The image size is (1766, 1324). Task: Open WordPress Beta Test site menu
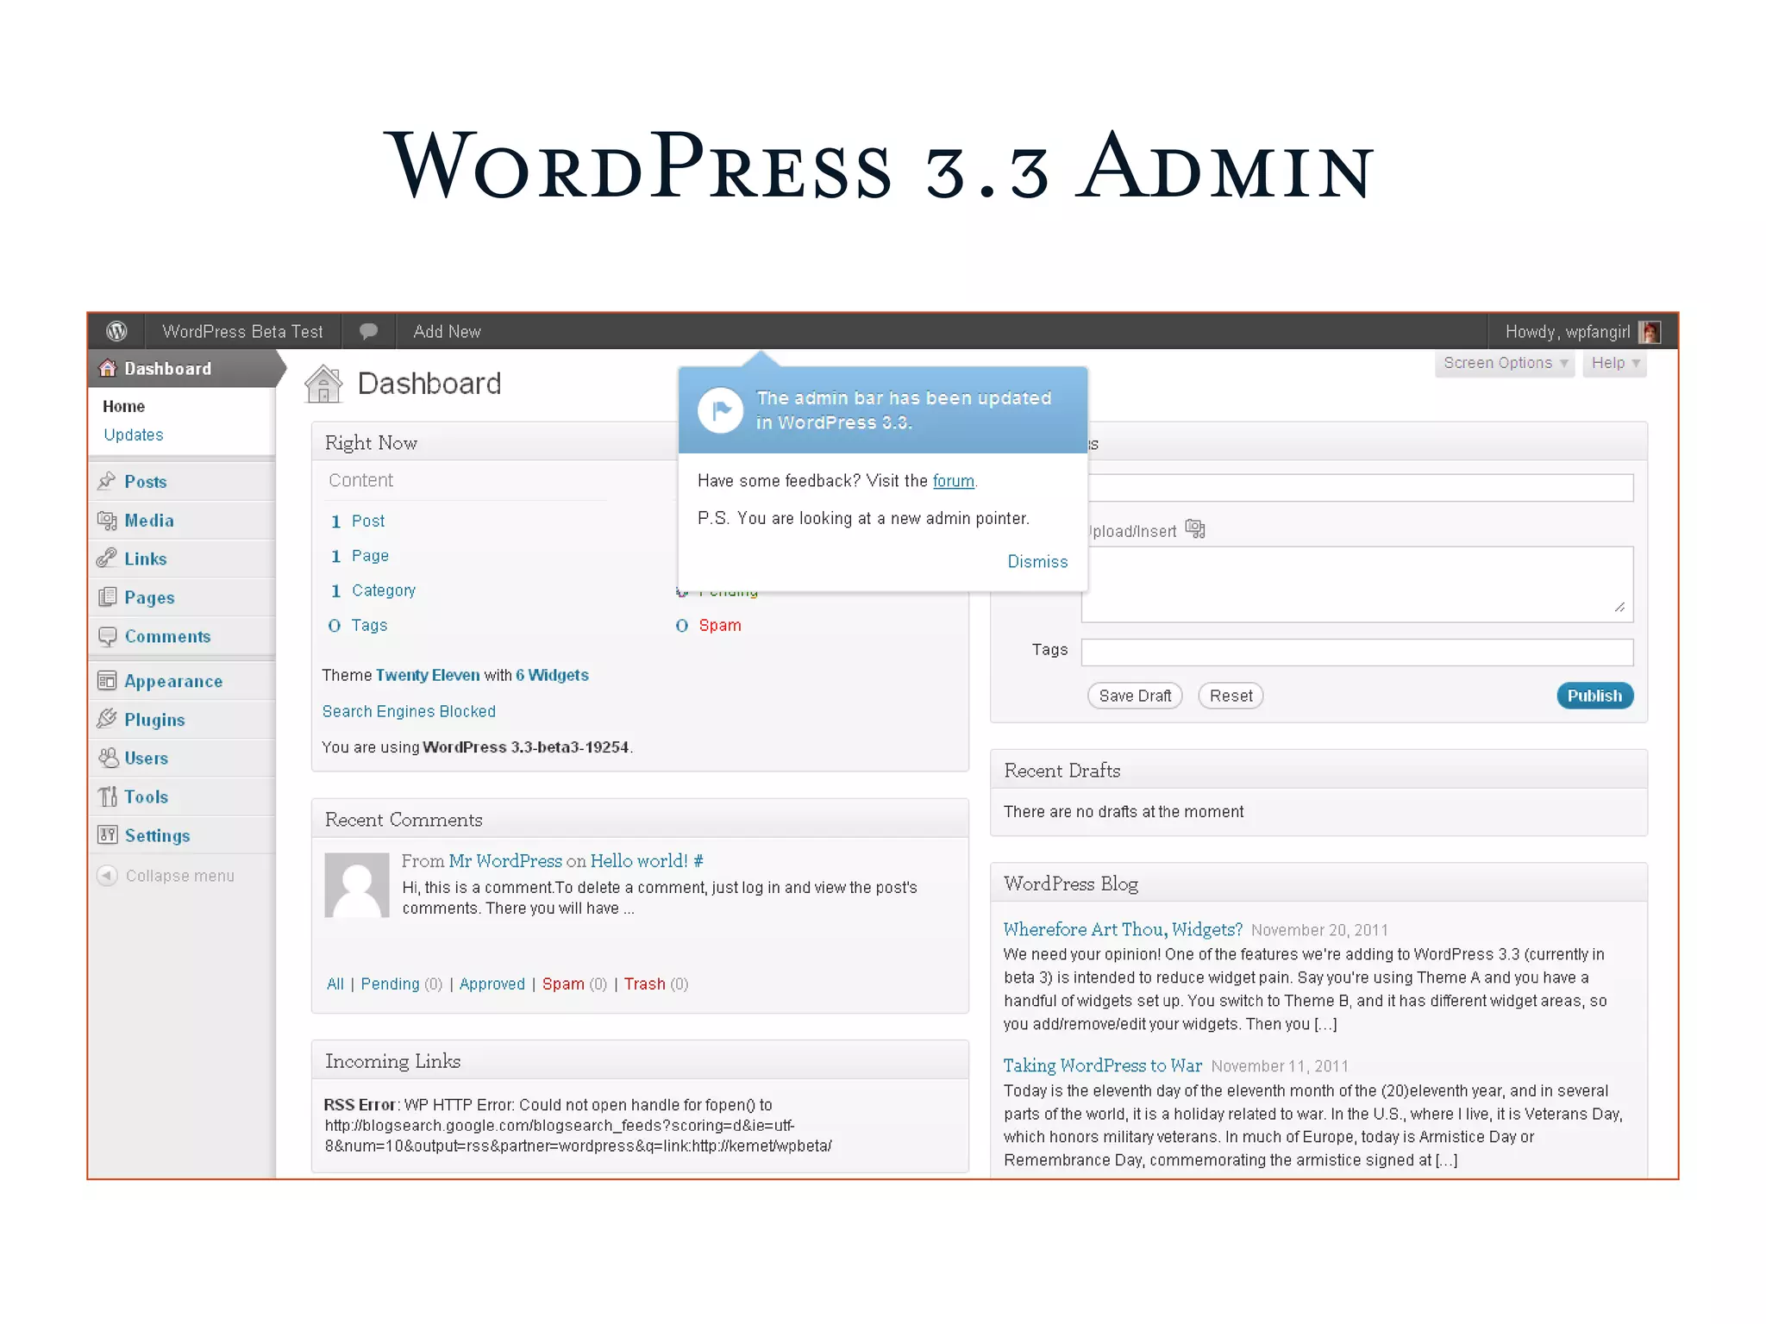(x=242, y=332)
